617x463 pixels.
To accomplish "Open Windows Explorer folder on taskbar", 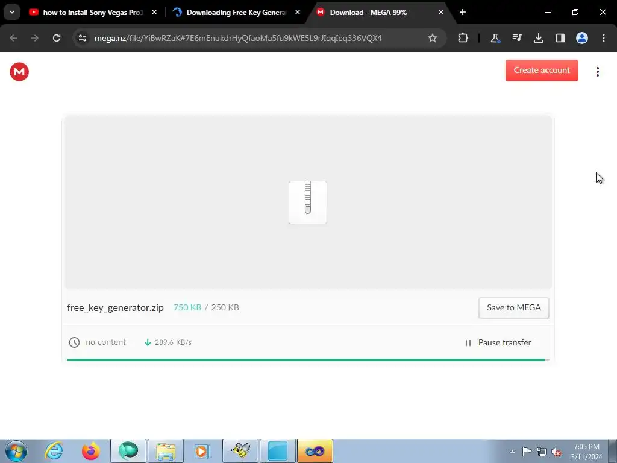I will [166, 451].
